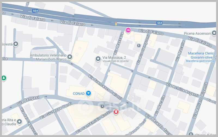Click the left SS4 road shield
Viewport: 218px width, 137px height.
[35, 11]
